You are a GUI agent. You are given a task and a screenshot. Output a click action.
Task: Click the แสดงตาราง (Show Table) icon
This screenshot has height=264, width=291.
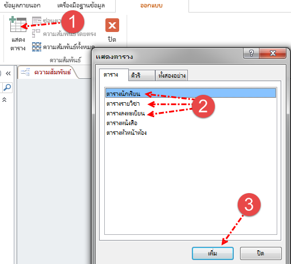(x=18, y=25)
